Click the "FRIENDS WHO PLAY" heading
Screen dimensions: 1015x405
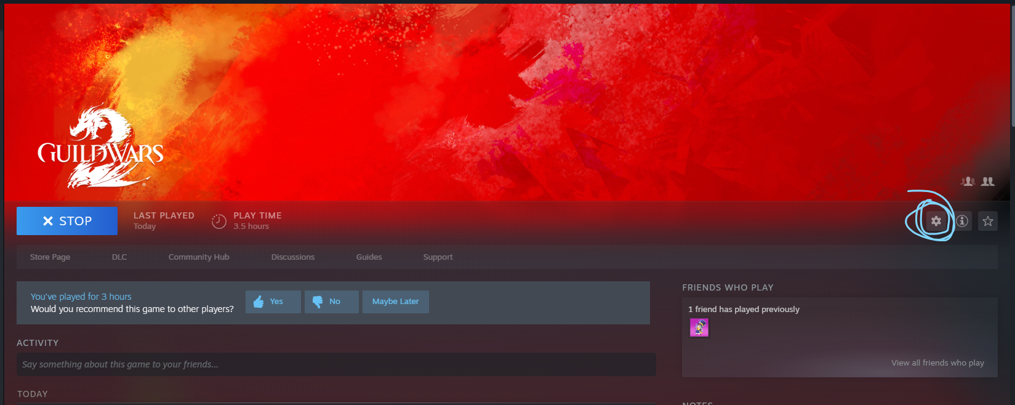728,287
